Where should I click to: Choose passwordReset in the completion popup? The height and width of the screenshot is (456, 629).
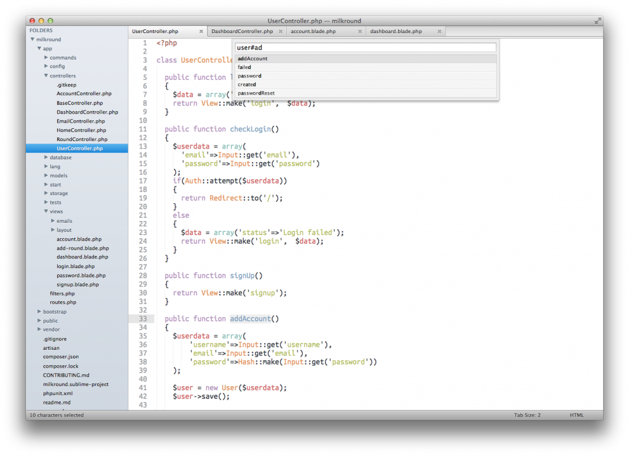click(256, 93)
